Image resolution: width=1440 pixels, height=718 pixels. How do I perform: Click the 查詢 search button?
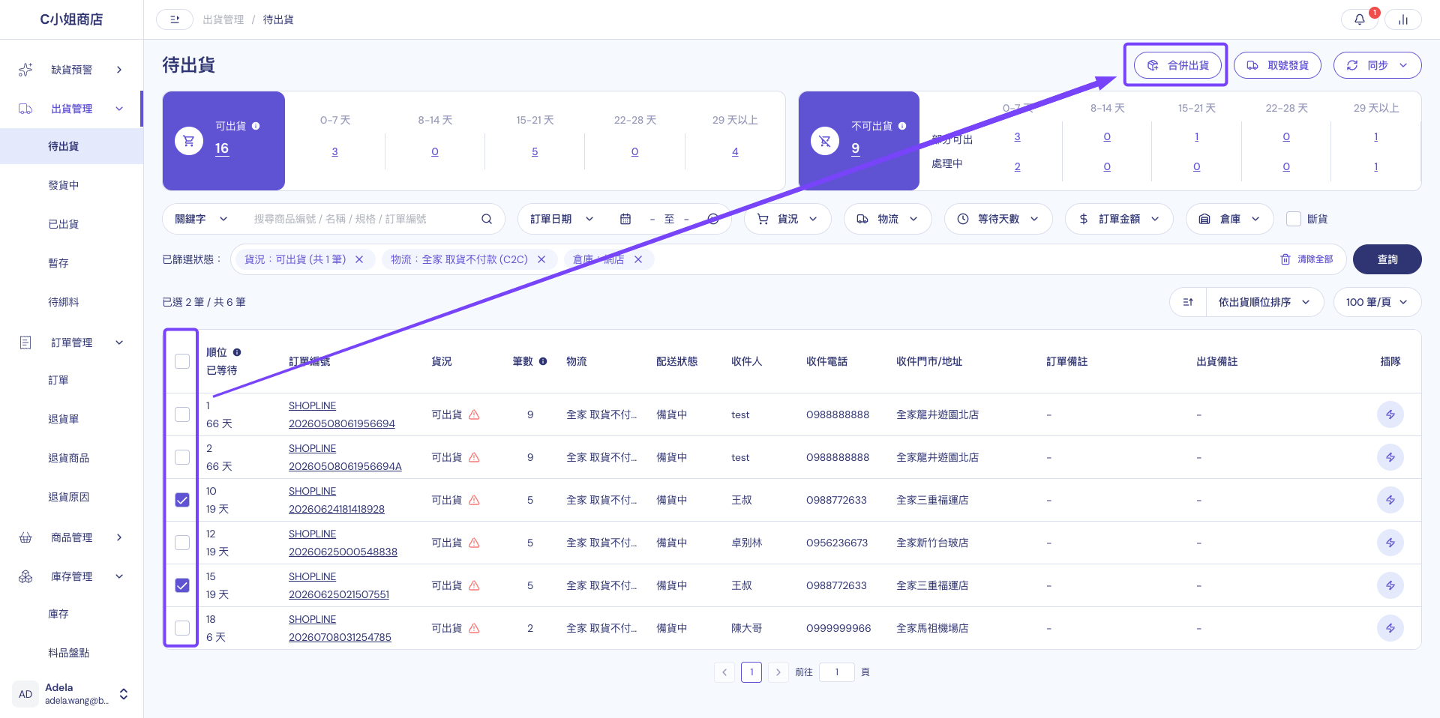[x=1387, y=259]
